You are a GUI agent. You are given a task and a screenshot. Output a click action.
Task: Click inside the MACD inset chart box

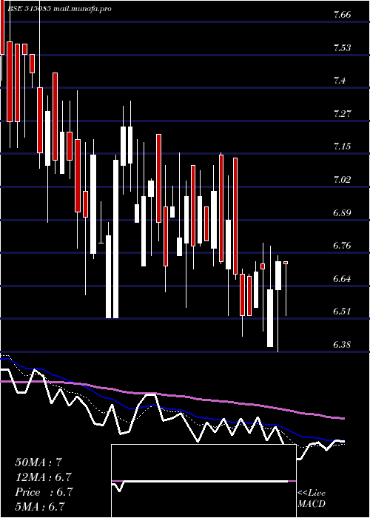coord(203,481)
